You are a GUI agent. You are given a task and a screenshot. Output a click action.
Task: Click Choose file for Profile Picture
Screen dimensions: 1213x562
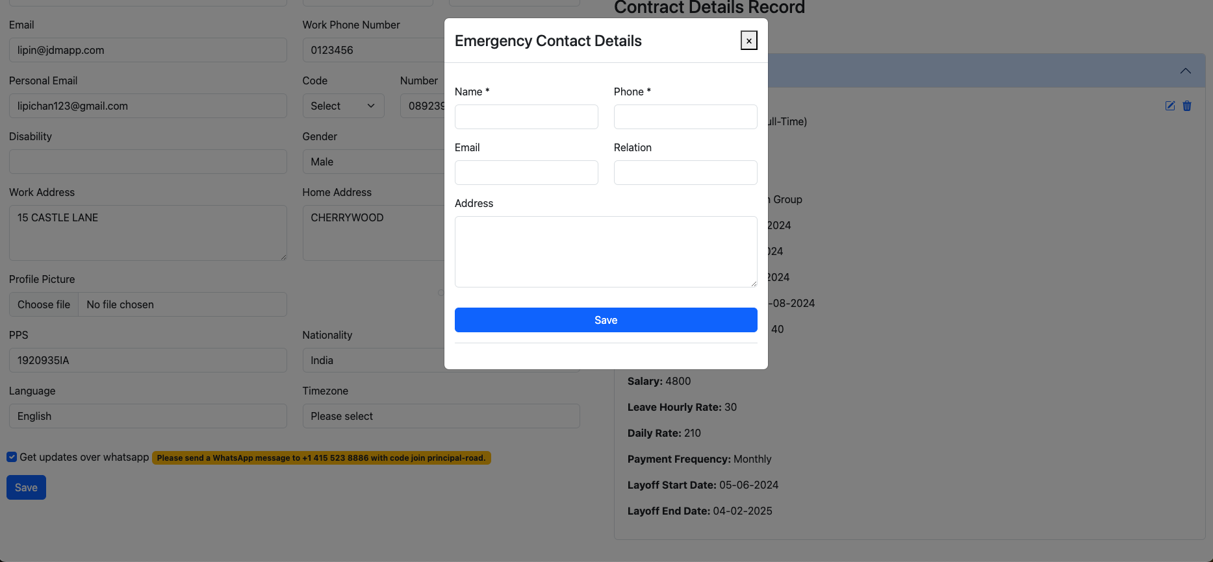[x=44, y=304]
